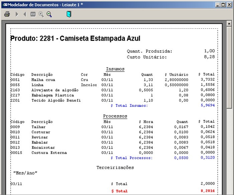
Task: Exit preview using the door icon
Action: 69,14
